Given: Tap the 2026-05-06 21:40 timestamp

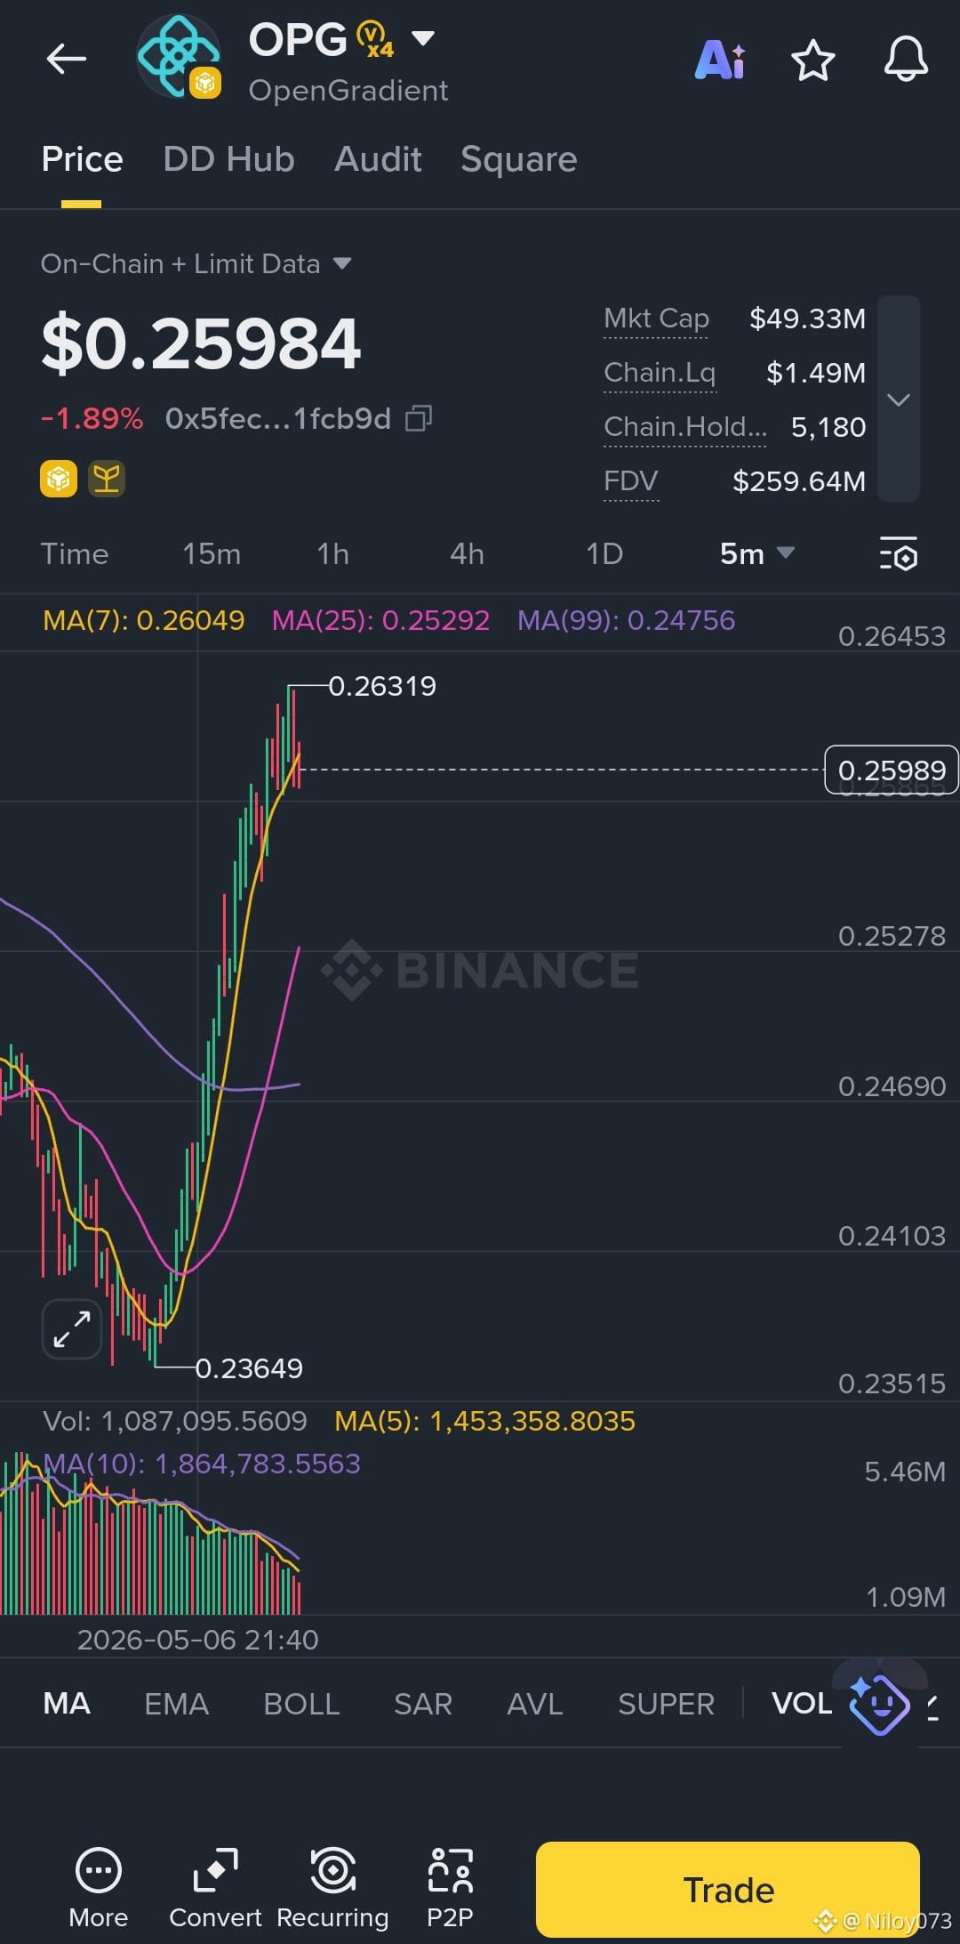Looking at the screenshot, I should pyautogui.click(x=197, y=1640).
